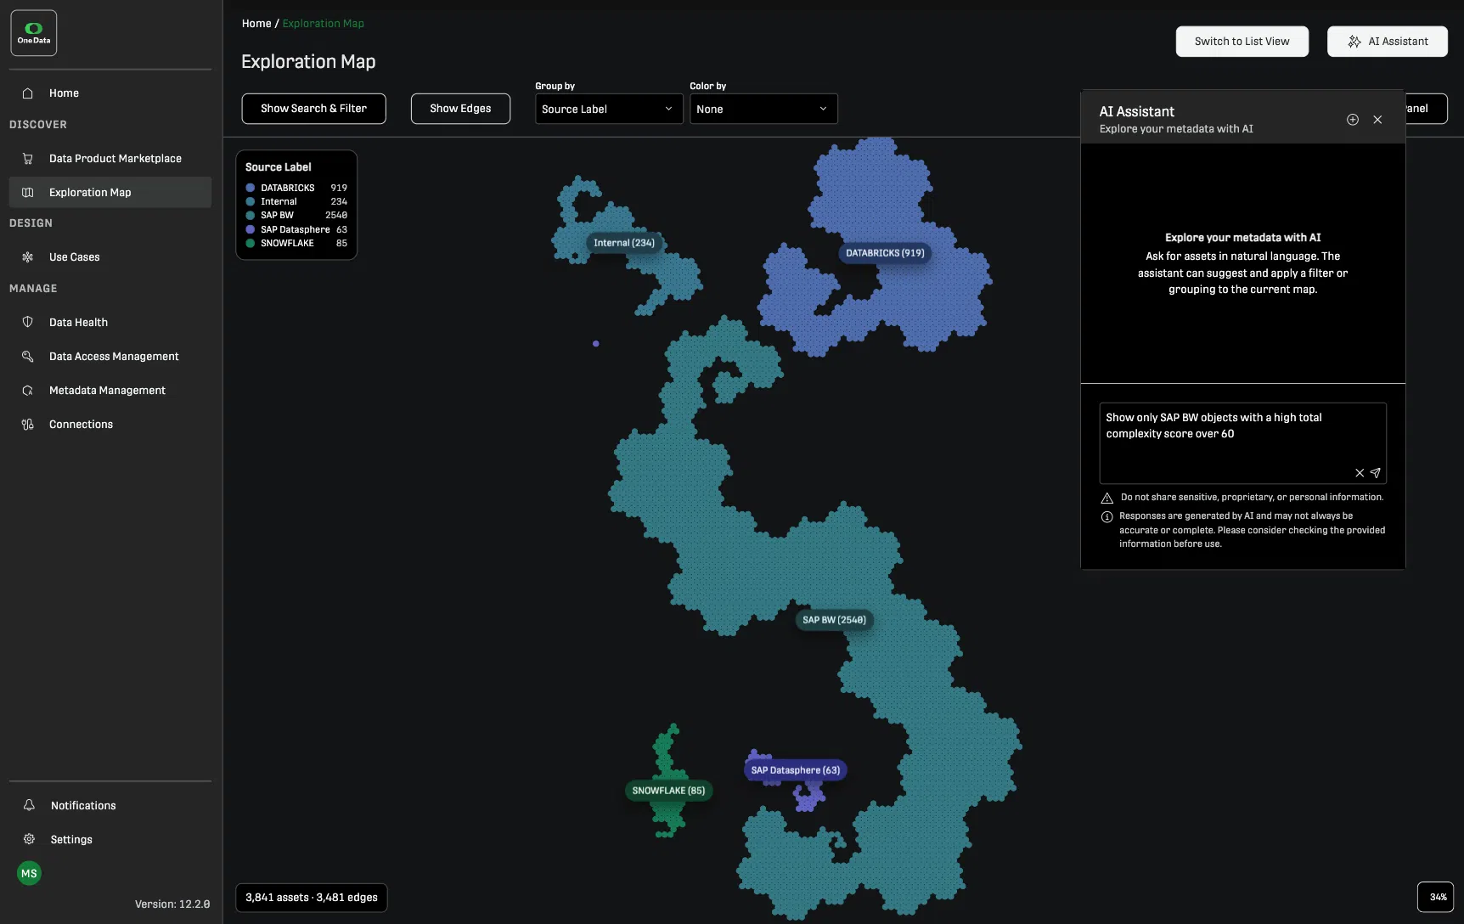The width and height of the screenshot is (1464, 924).
Task: Open the Color by None dropdown
Action: click(763, 109)
